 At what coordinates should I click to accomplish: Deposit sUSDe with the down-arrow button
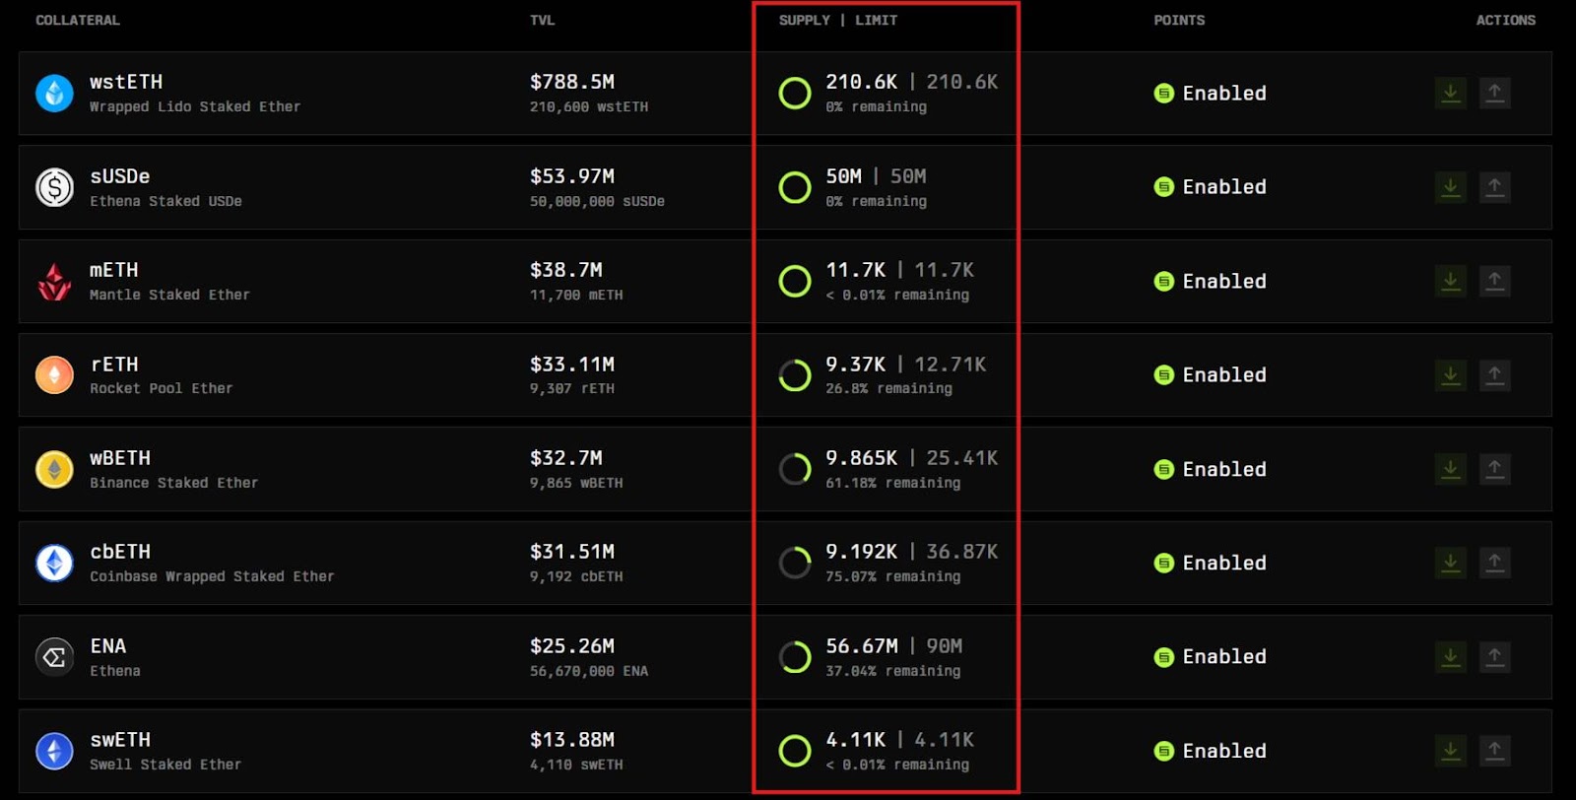click(x=1451, y=187)
